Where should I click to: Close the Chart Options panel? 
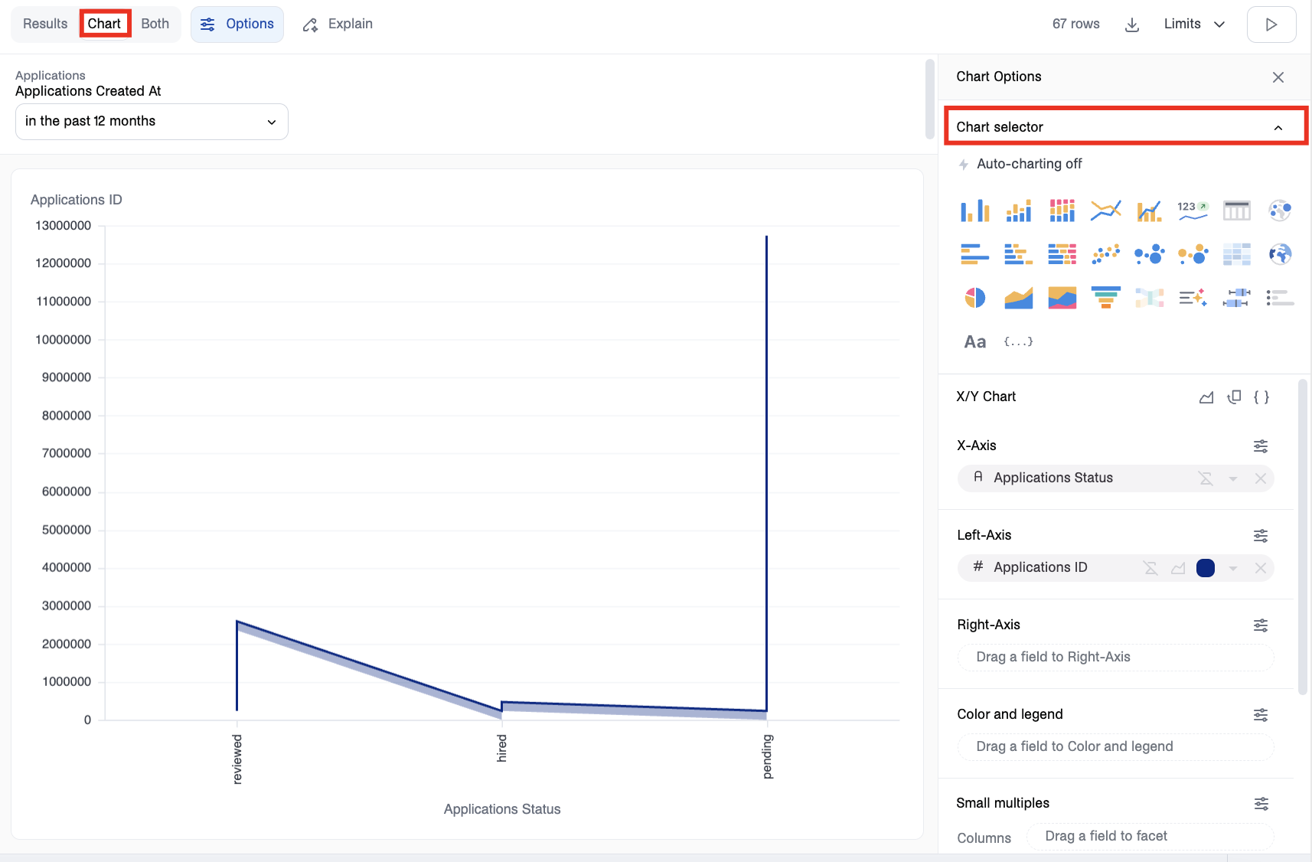click(x=1278, y=77)
